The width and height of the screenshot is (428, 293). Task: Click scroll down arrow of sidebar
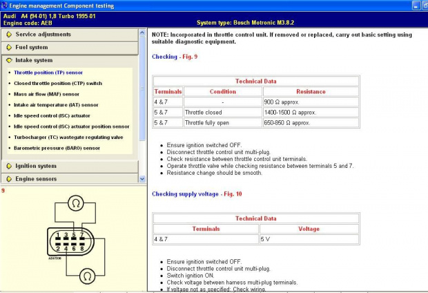pos(142,179)
